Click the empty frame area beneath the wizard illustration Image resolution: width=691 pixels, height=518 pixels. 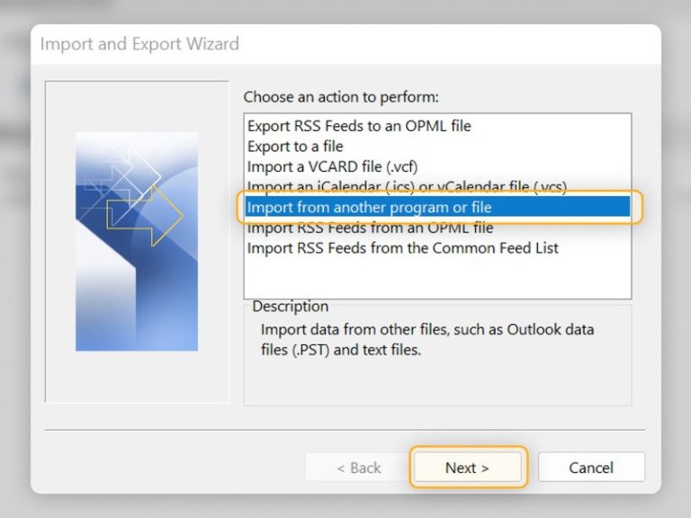[136, 376]
